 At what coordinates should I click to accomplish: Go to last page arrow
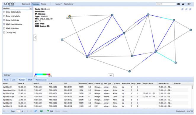click(x=31, y=111)
